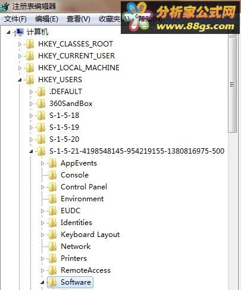Image resolution: width=241 pixels, height=290 pixels.
Task: Expand the .DEFAULT key arrow
Action: click(x=31, y=92)
